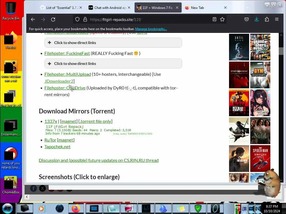Open Filehoster: OneDrive link

(65, 88)
